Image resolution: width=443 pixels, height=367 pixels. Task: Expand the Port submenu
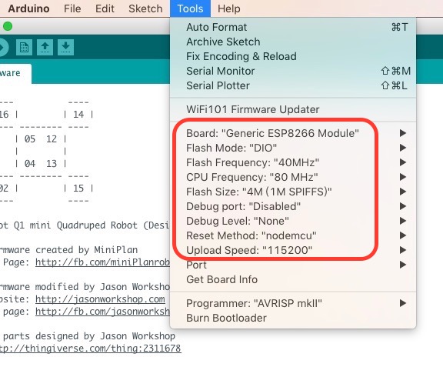(x=293, y=265)
